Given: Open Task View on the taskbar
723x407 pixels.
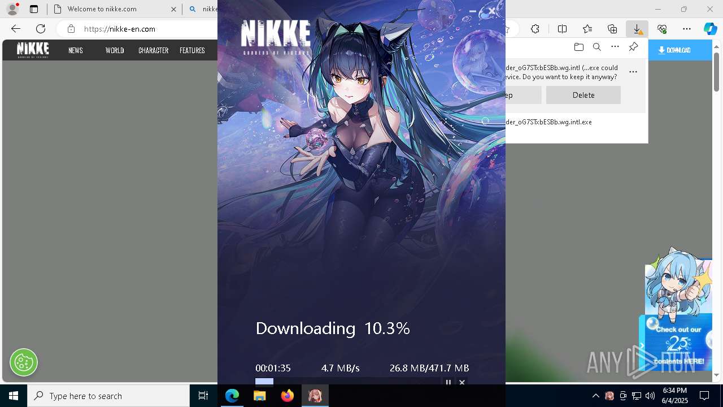Looking at the screenshot, I should 203,396.
